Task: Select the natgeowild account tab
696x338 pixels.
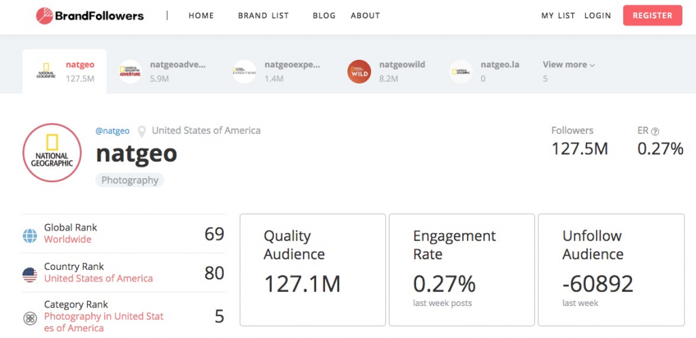Action: pyautogui.click(x=386, y=71)
